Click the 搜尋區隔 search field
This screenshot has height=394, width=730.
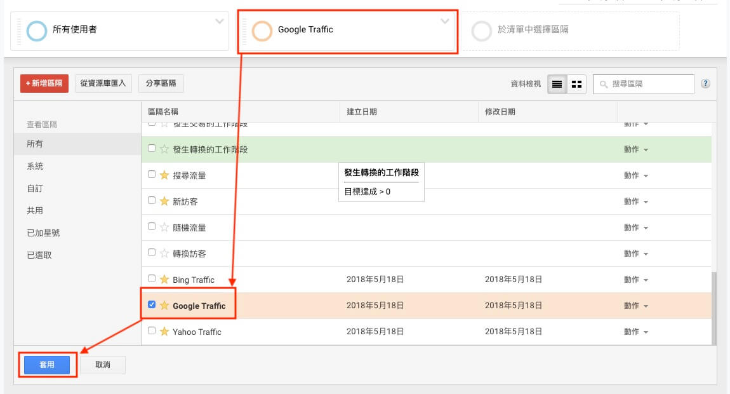pyautogui.click(x=644, y=84)
